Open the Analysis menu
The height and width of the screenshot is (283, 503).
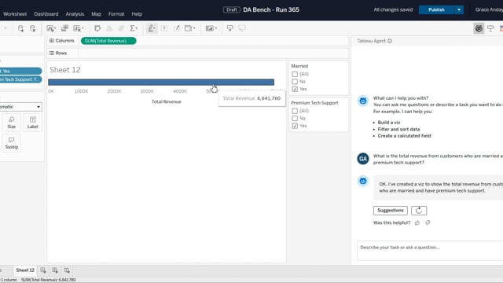[75, 14]
